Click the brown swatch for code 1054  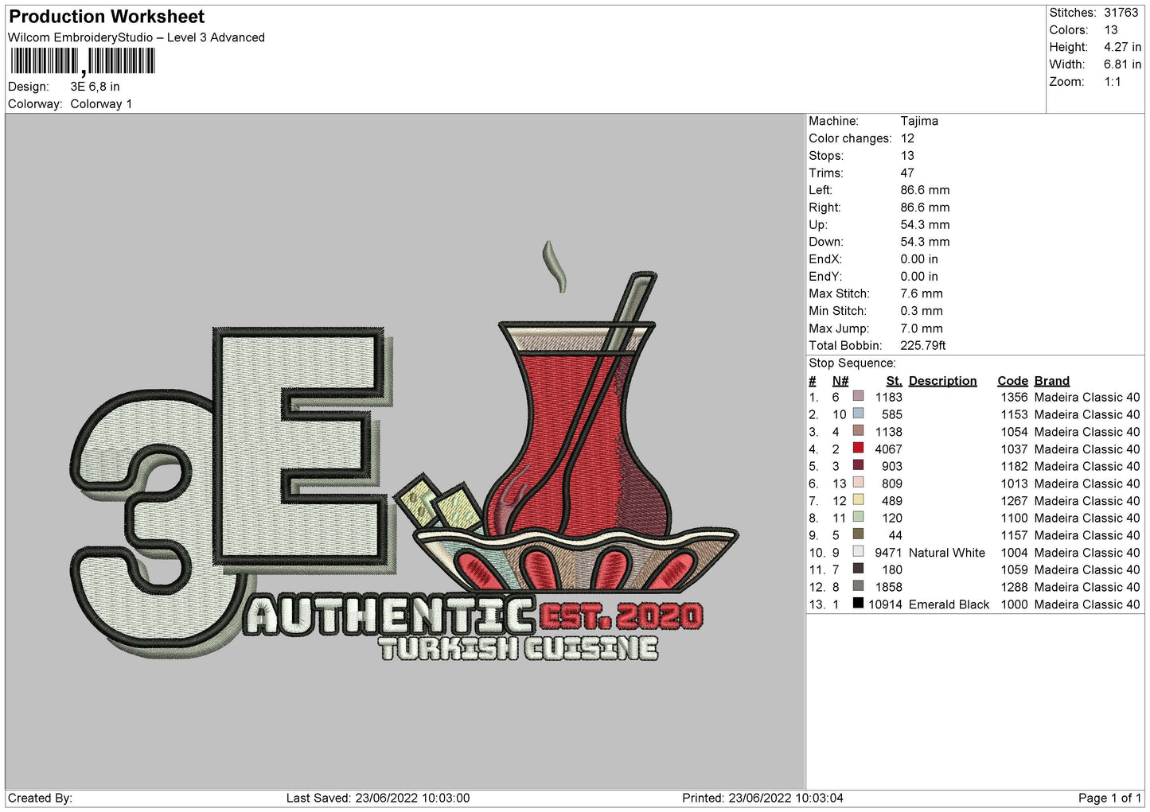858,431
